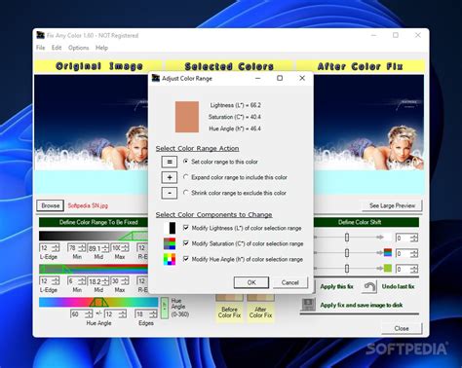The image size is (462, 368).
Task: Click the floppy disk save icon
Action: pos(308,305)
